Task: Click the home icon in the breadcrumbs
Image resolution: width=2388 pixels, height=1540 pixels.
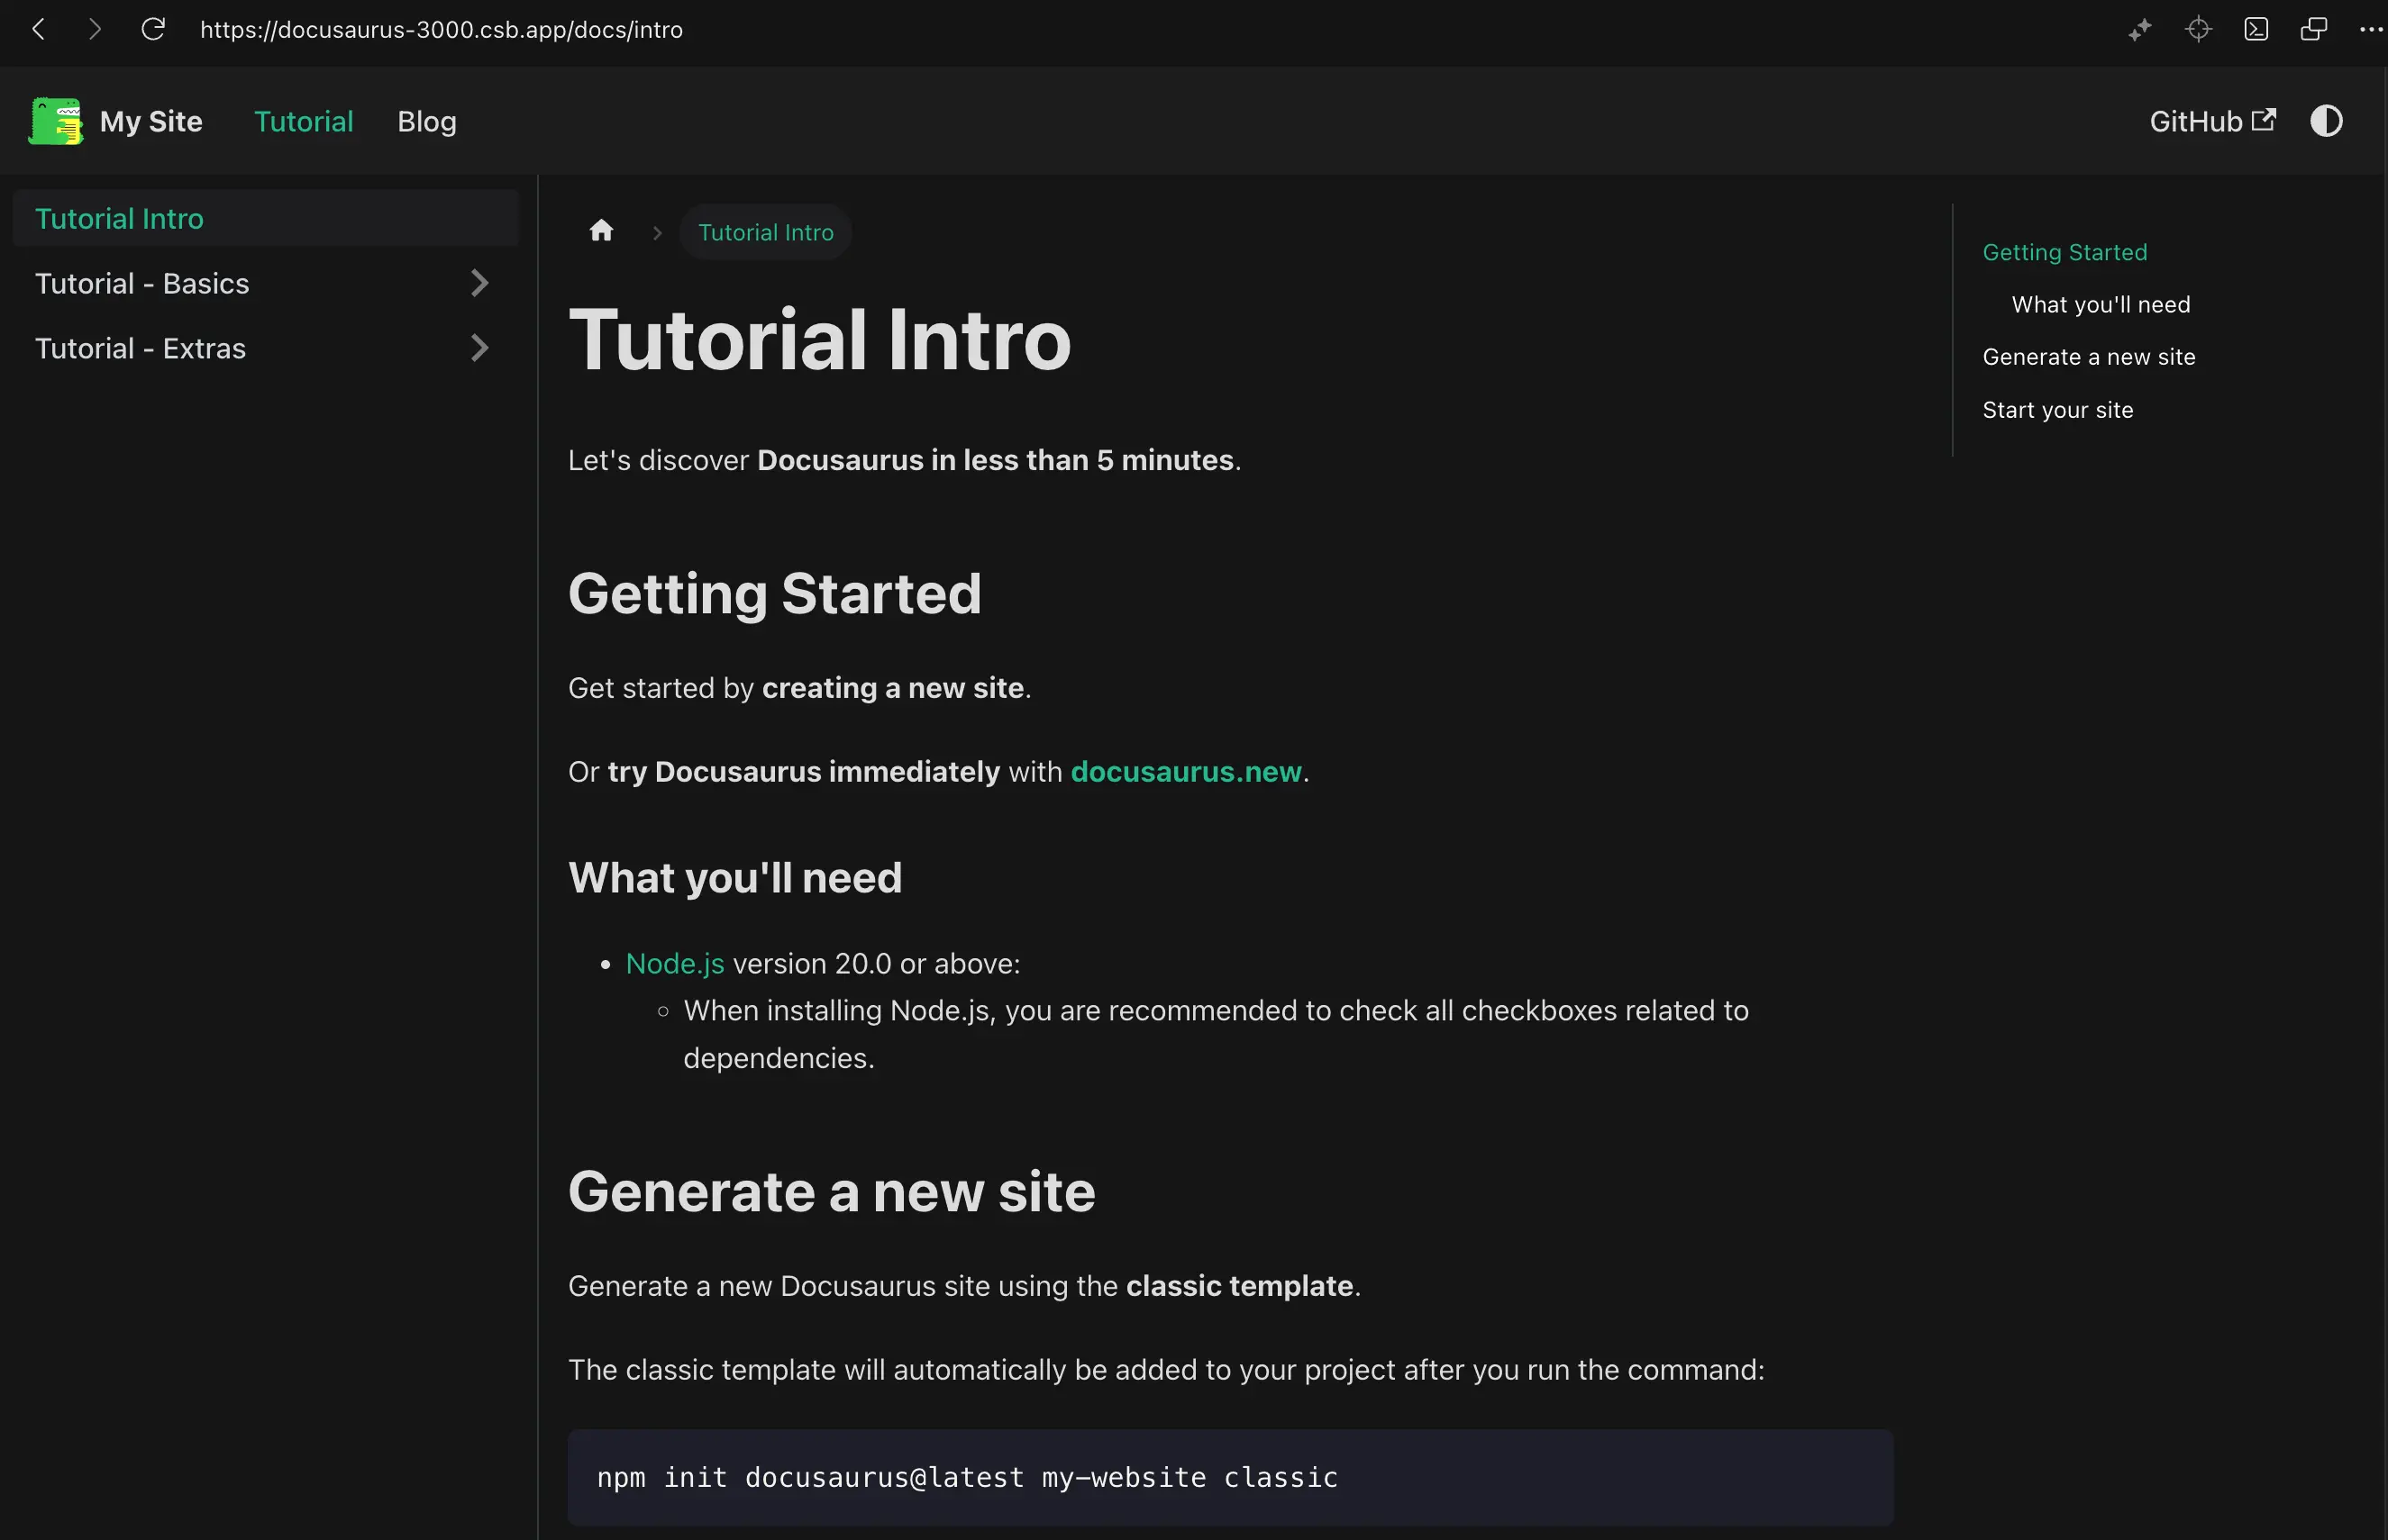Action: 601,231
